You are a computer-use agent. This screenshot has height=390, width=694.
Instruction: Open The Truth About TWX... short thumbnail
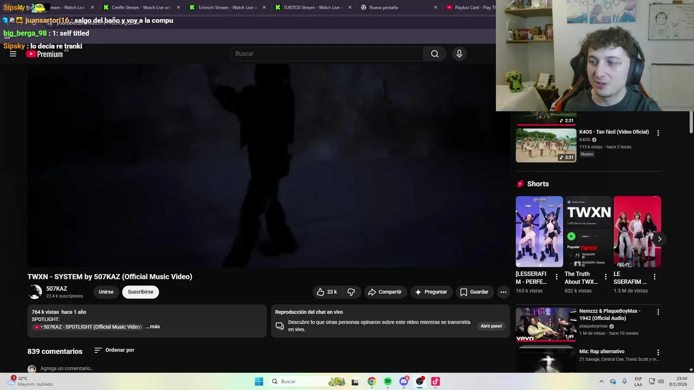click(x=588, y=231)
